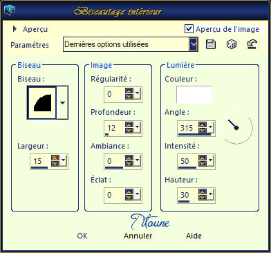Decrease Profondeur value with down arrow
Viewport: 271px width, 253px height.
[x=129, y=130]
